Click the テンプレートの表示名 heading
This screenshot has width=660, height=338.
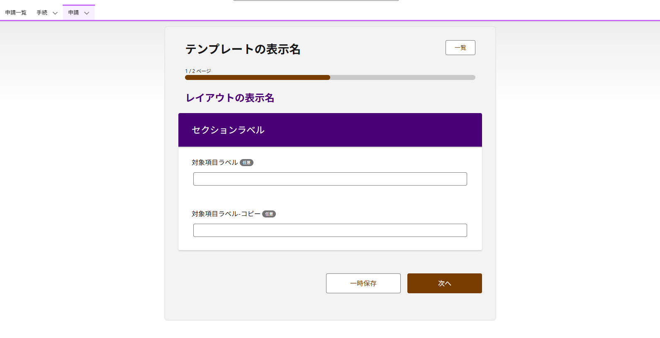pyautogui.click(x=243, y=49)
